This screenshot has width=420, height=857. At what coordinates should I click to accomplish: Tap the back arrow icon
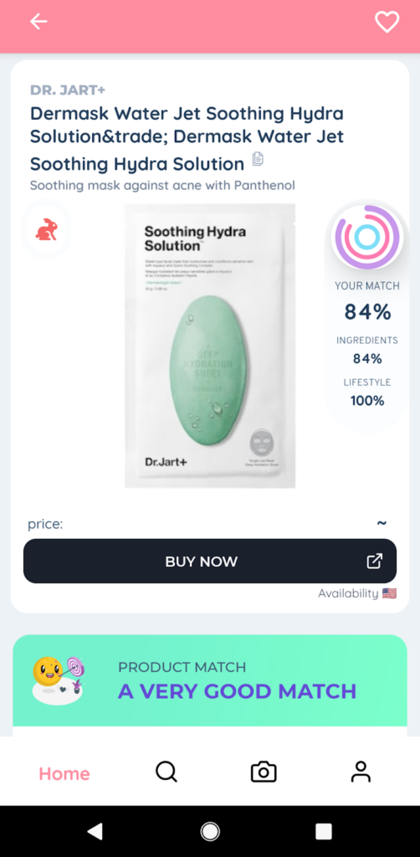pos(38,22)
